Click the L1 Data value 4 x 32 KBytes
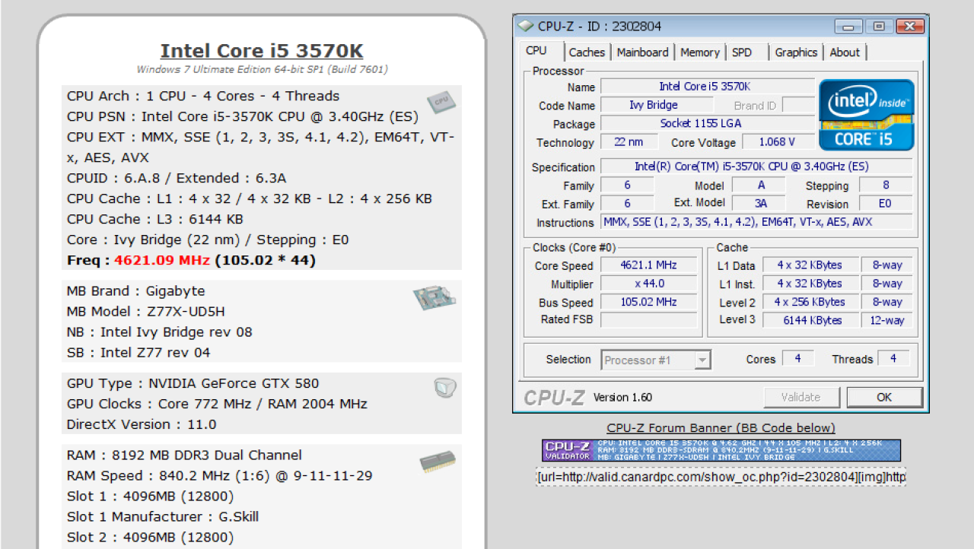Image resolution: width=974 pixels, height=549 pixels. pos(810,265)
